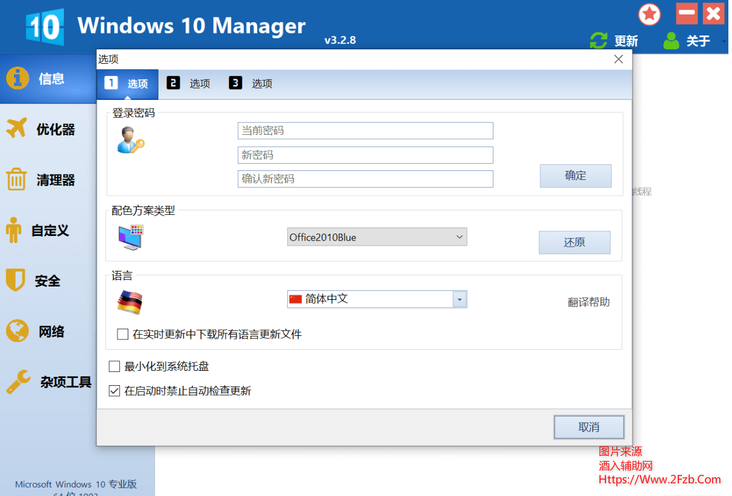Click the number 2 tab icon
This screenshot has height=496, width=732.
click(x=174, y=83)
